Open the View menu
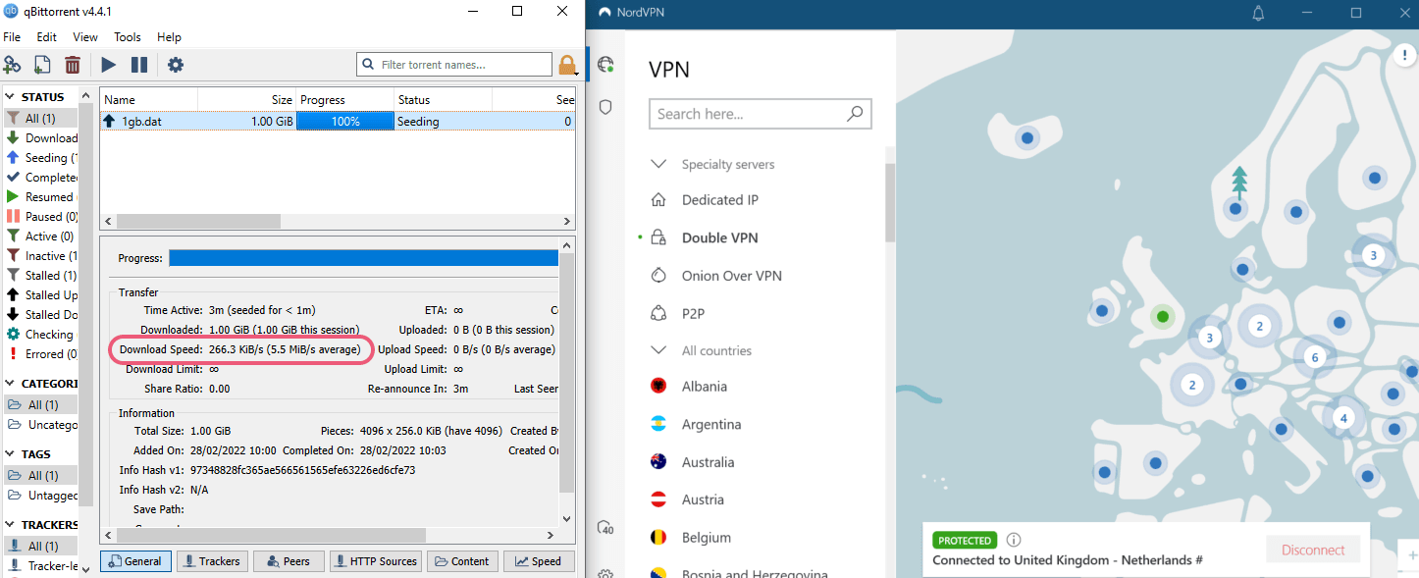This screenshot has height=578, width=1419. (x=85, y=37)
